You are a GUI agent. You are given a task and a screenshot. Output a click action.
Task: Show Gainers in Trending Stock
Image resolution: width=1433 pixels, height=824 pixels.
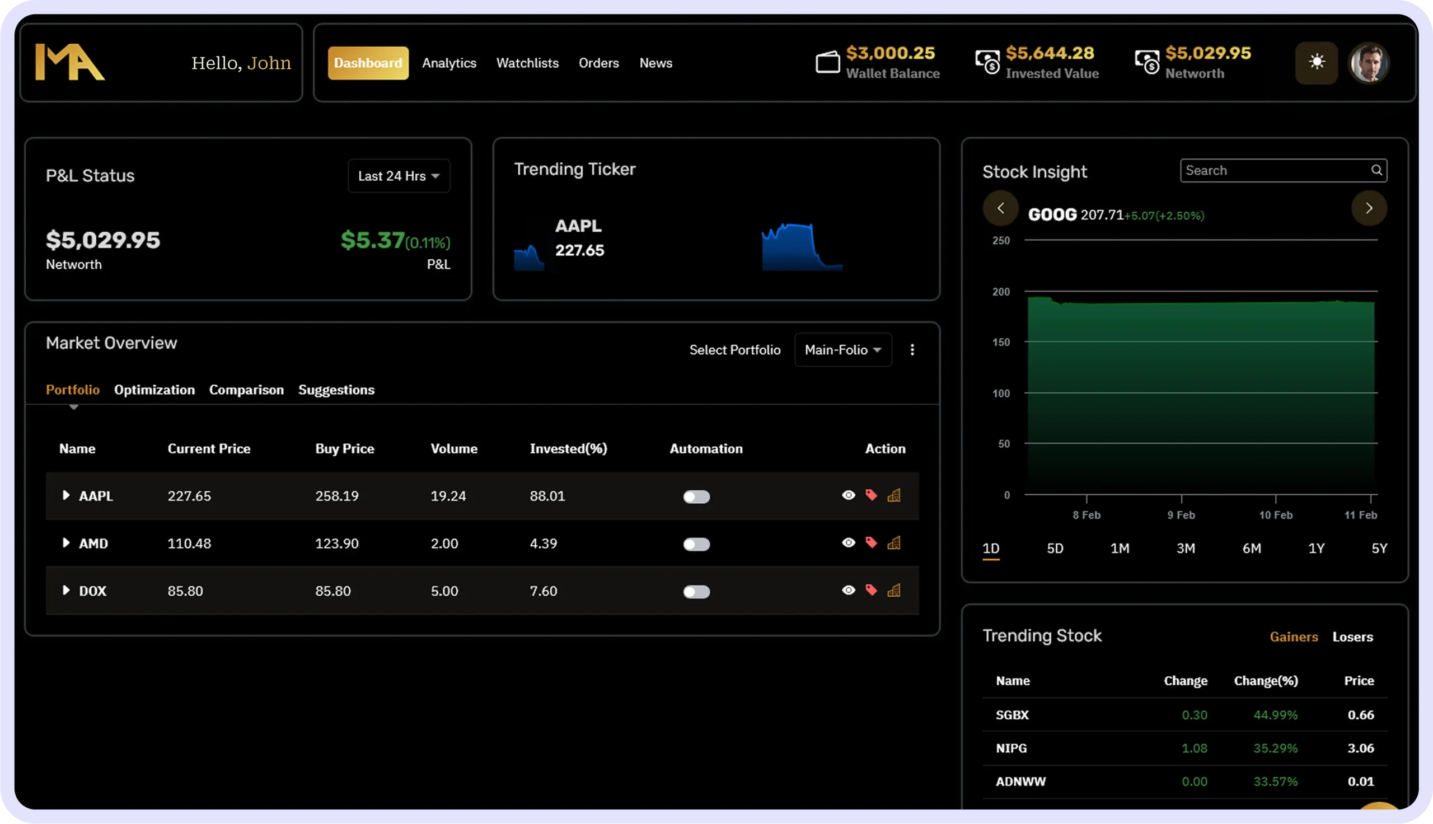1293,636
